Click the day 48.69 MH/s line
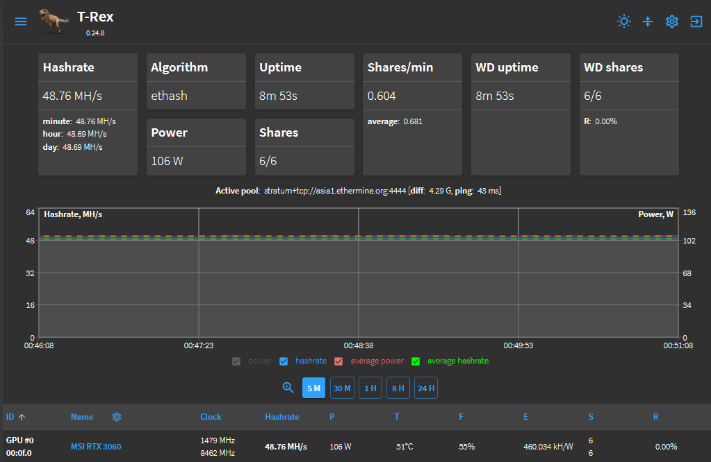 [x=72, y=147]
